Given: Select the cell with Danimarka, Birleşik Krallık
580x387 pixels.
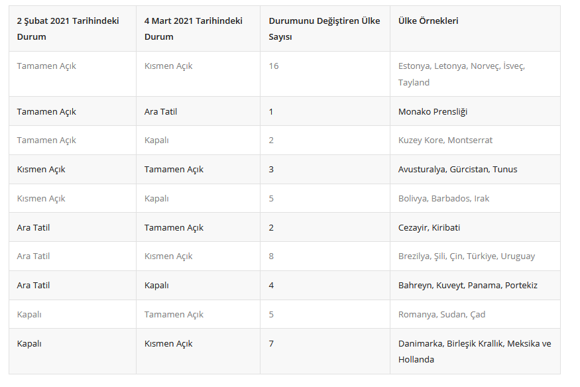Looking at the screenshot, I should [475, 351].
